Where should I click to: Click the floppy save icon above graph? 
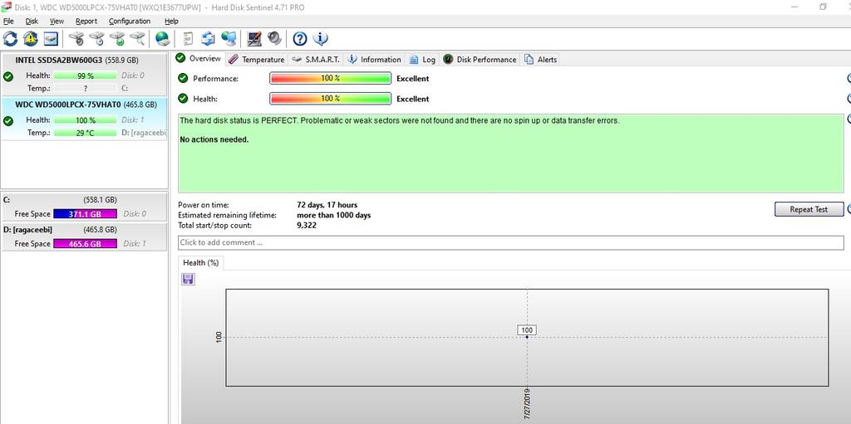[x=189, y=280]
